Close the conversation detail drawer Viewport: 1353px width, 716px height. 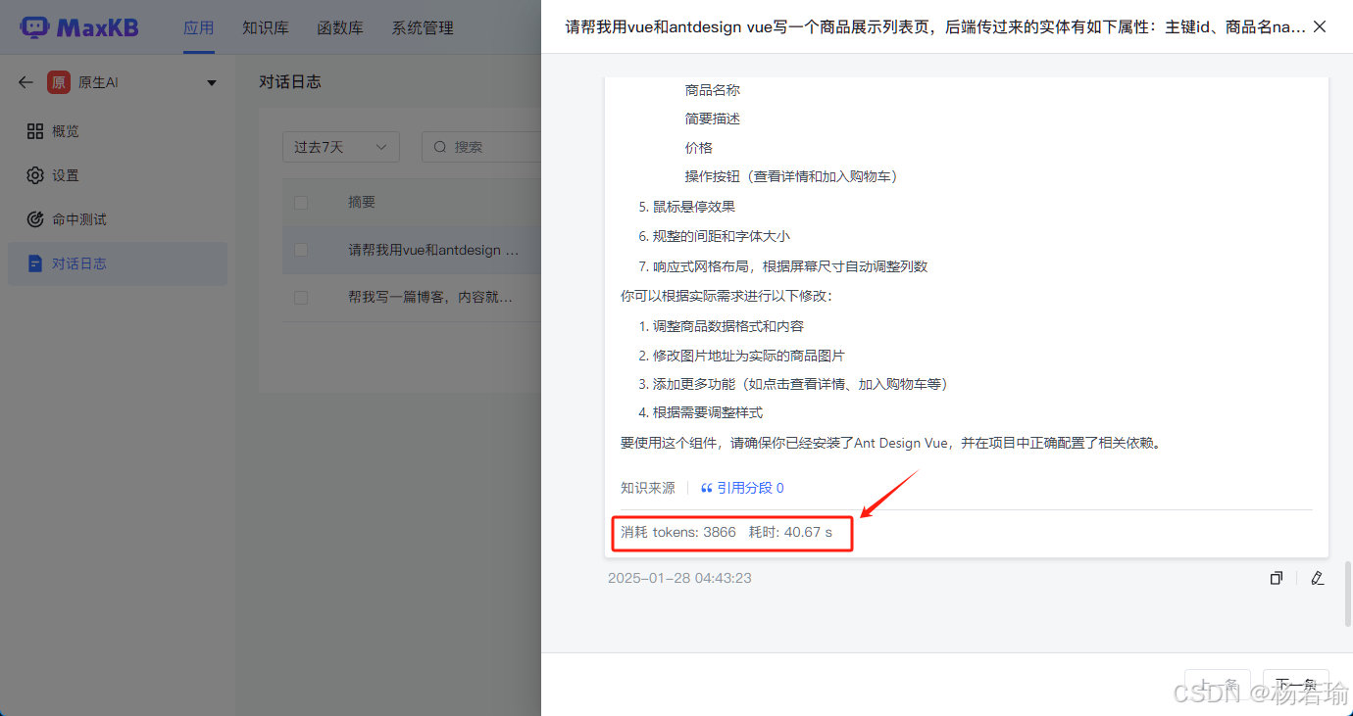(x=1320, y=27)
